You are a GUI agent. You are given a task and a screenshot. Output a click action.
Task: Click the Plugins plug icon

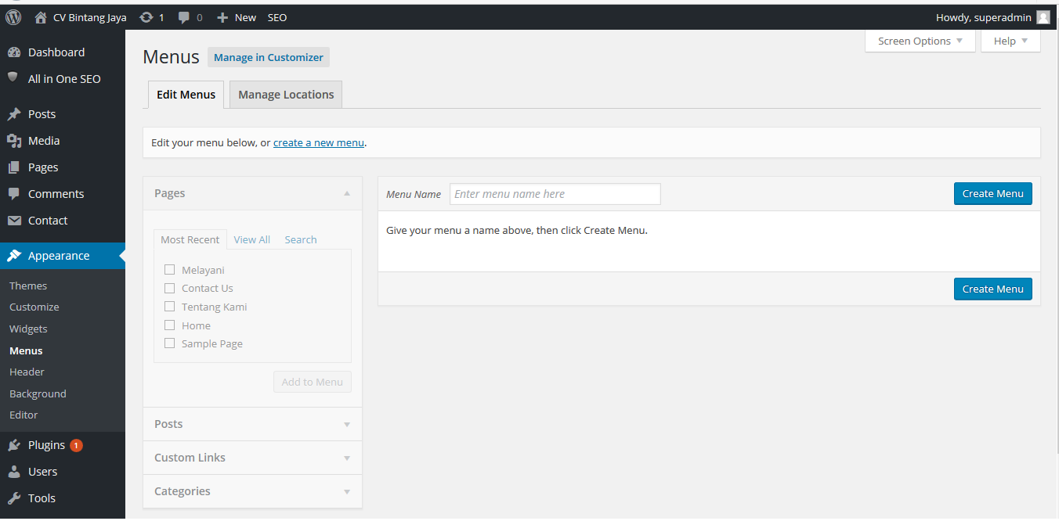(x=14, y=445)
